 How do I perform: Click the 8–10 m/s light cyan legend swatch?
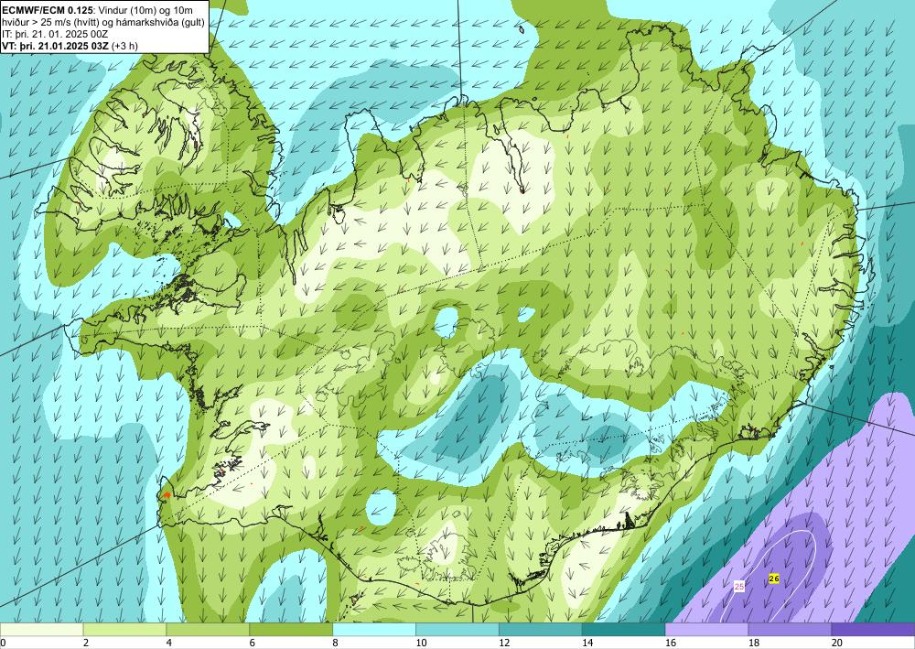[374, 630]
